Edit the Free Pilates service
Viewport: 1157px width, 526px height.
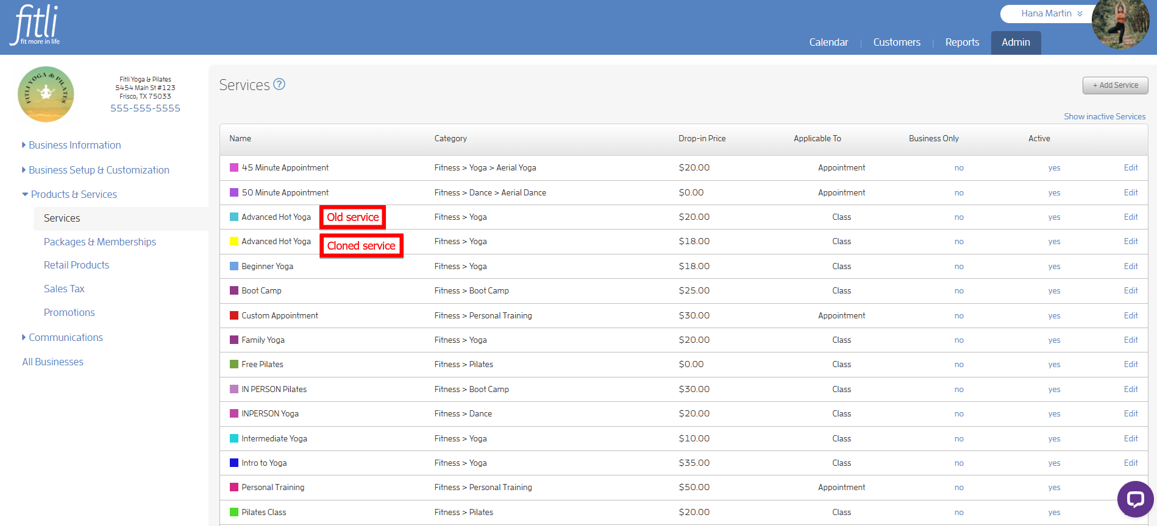point(1131,364)
